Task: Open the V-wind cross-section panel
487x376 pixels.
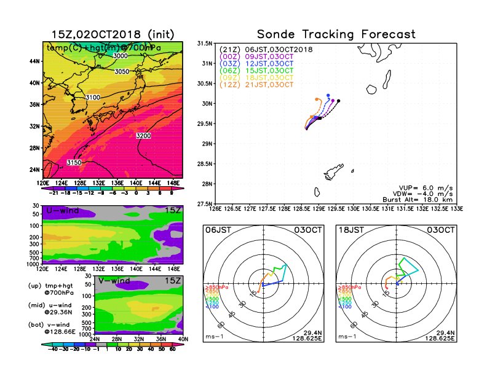Action: point(139,305)
